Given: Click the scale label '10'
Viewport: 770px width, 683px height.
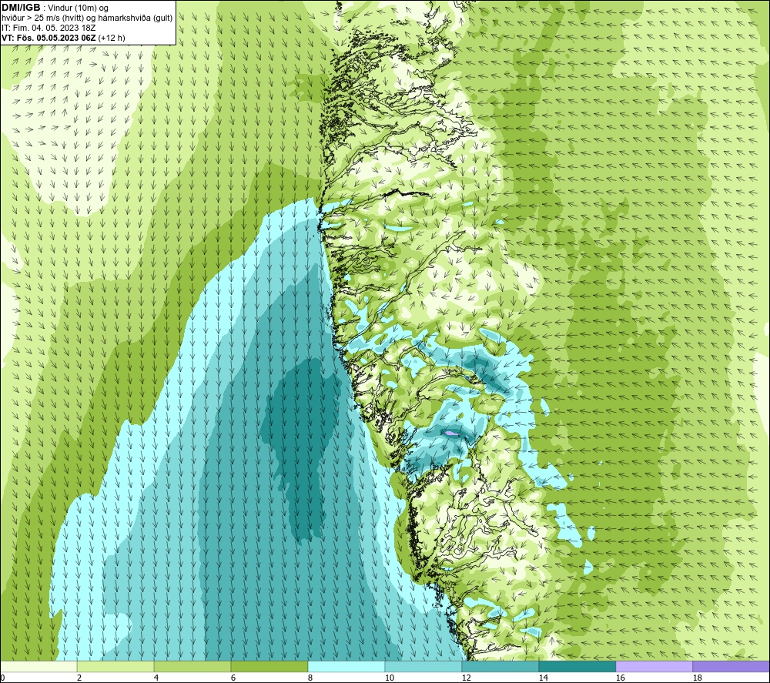Looking at the screenshot, I should [x=389, y=678].
